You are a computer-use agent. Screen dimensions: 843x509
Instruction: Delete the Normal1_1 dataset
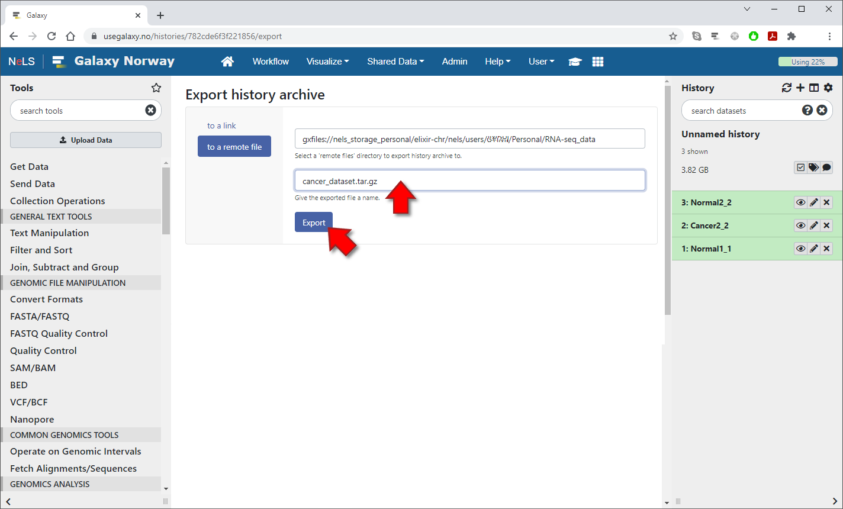click(x=827, y=249)
